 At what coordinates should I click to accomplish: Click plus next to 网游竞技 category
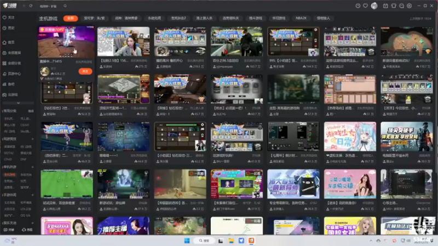click(32, 139)
